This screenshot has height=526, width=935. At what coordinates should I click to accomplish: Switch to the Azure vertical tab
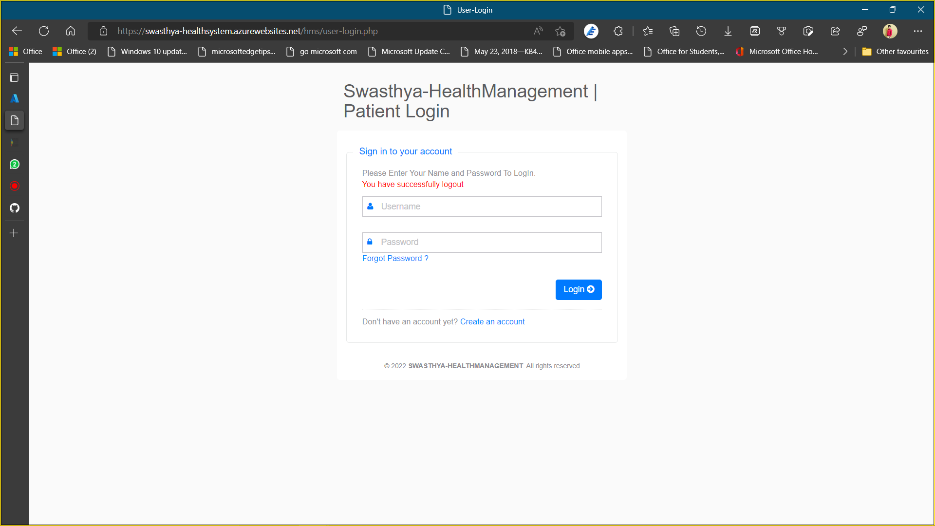tap(15, 98)
